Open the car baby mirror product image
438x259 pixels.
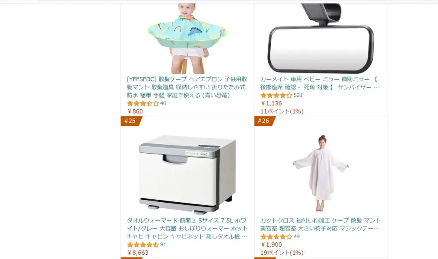(321, 39)
